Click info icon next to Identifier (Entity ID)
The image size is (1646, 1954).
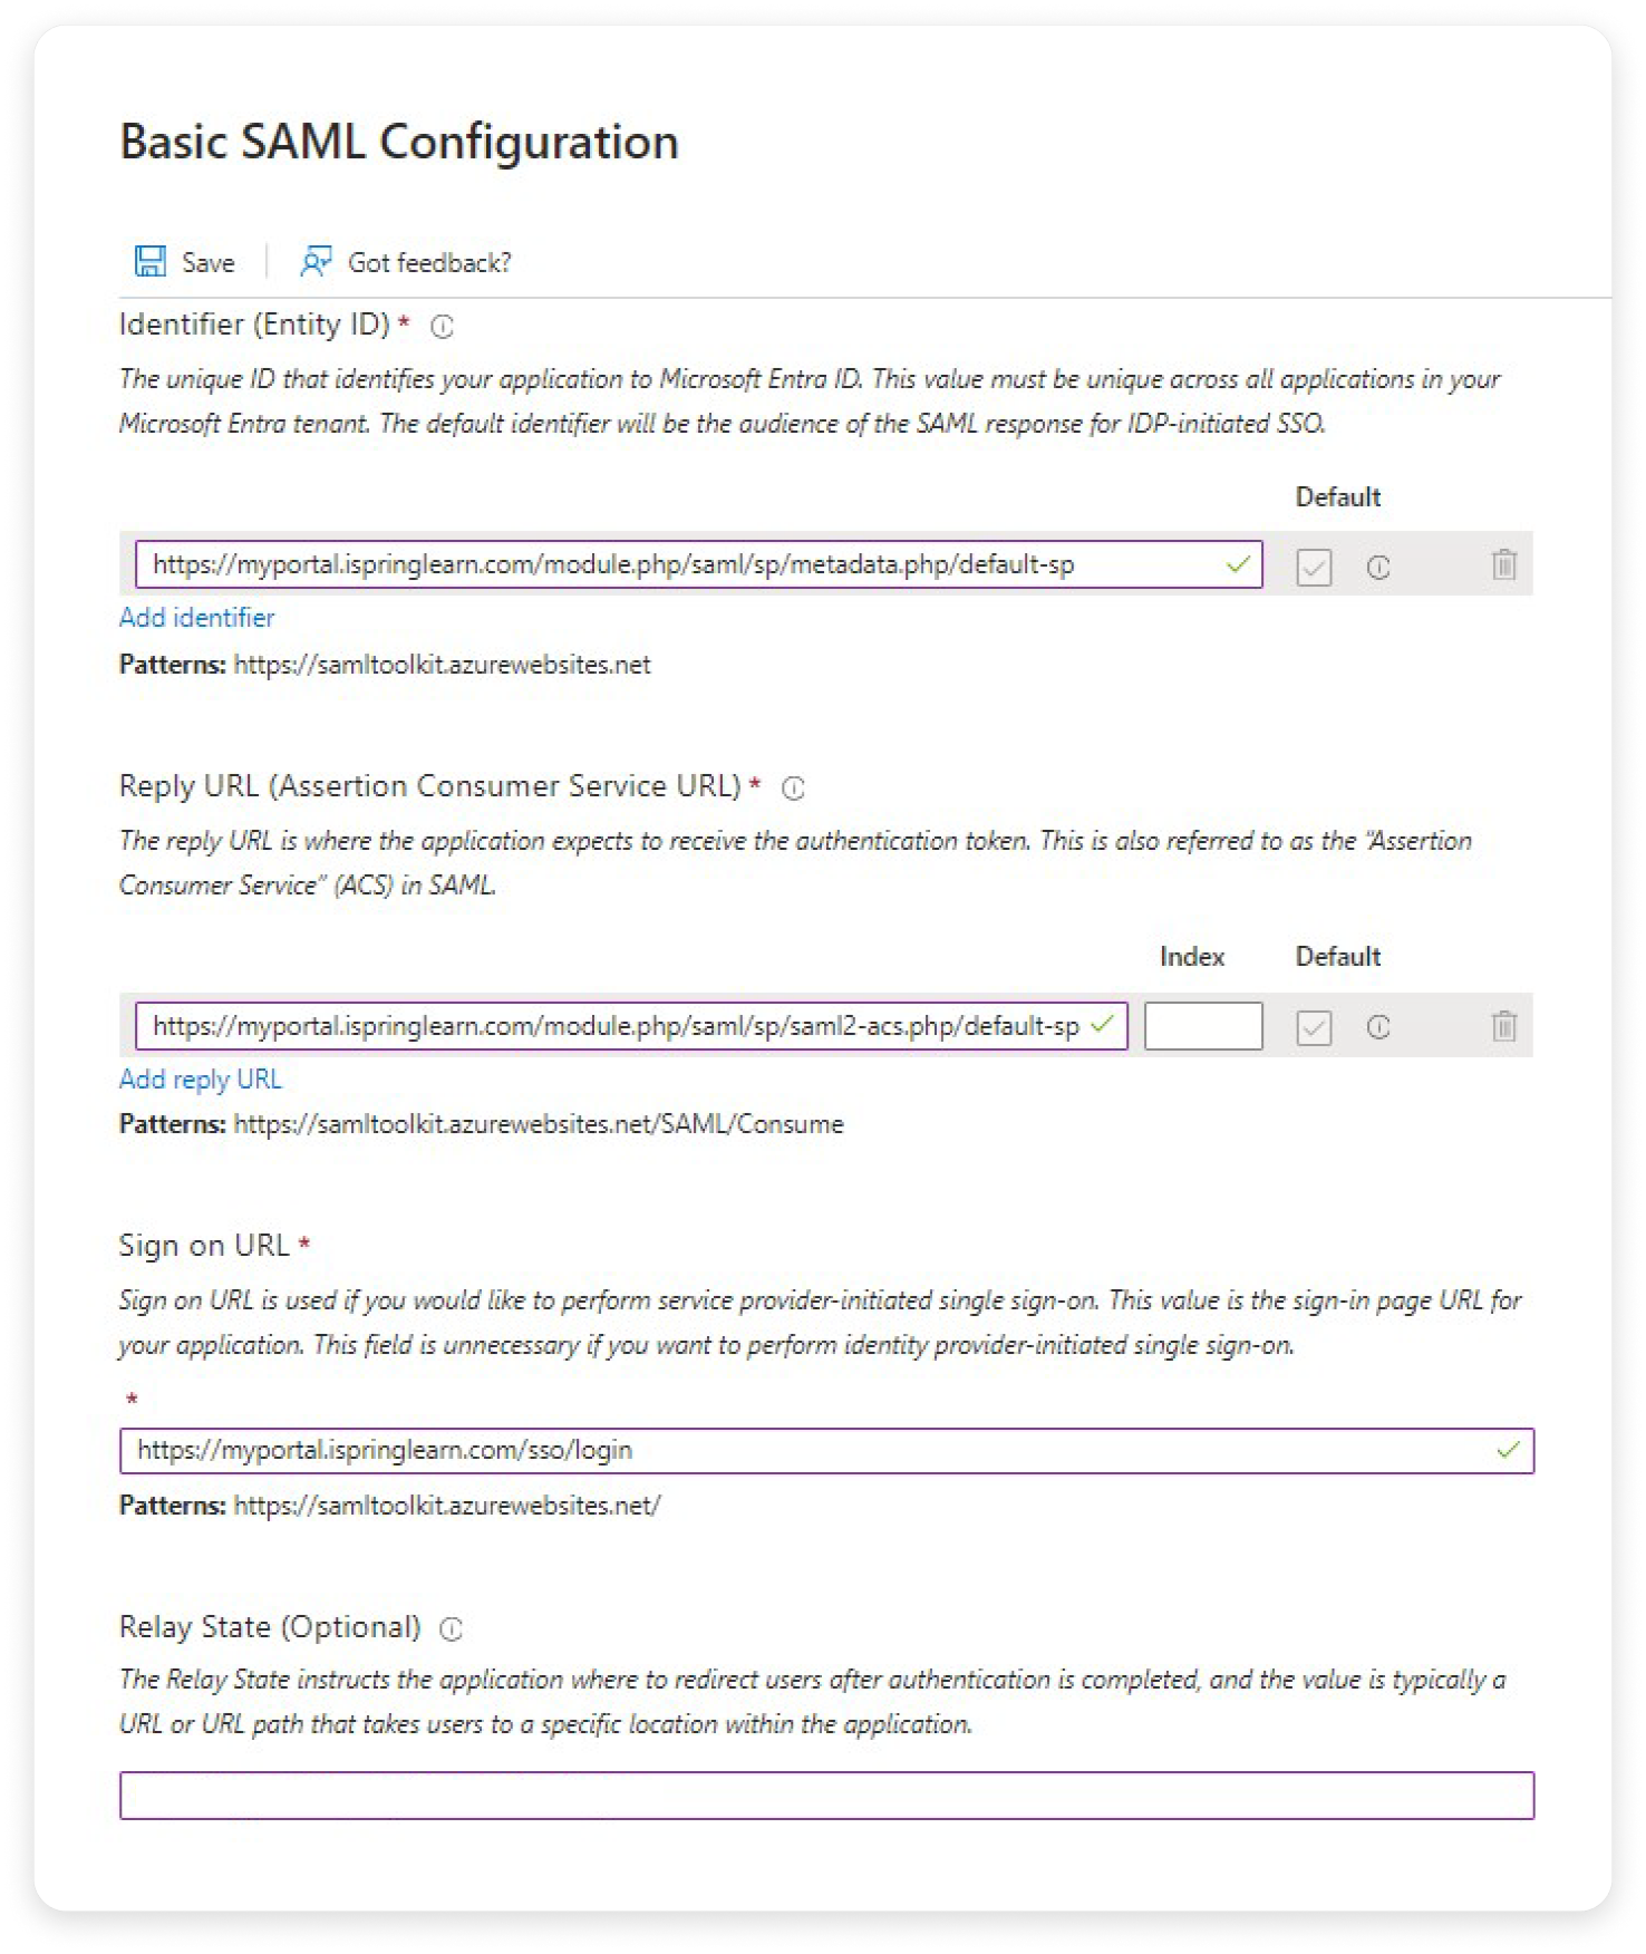click(442, 327)
